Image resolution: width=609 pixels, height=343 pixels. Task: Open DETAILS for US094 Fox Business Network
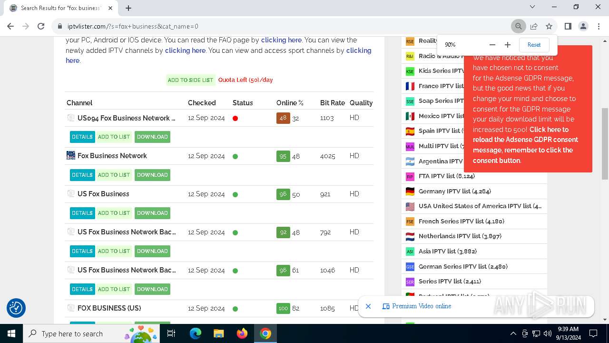[82, 137]
